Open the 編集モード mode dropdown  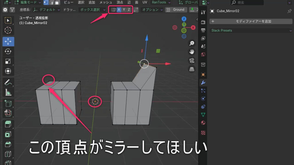coord(27,3)
